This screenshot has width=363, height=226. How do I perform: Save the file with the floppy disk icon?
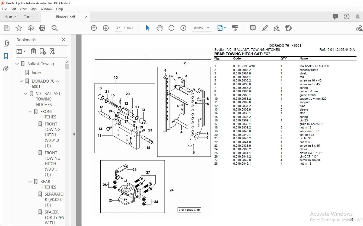pos(7,28)
